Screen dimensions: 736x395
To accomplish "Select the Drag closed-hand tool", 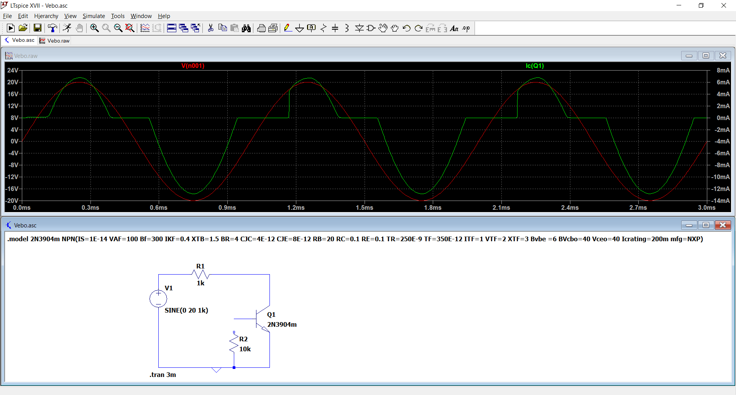I will (395, 28).
